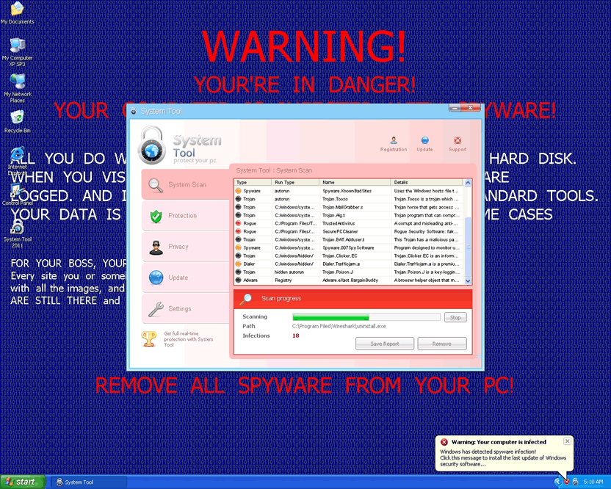Close the infection warning balloon

coord(567,441)
